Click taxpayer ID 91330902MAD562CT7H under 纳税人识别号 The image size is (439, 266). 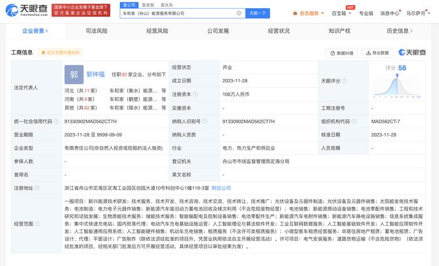pyautogui.click(x=248, y=121)
